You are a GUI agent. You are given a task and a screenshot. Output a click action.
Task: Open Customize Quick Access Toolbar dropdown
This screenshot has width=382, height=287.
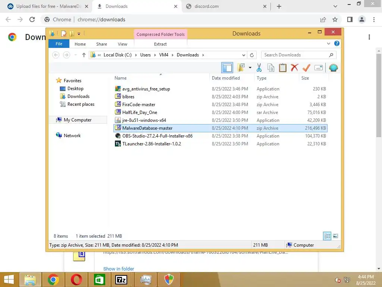click(79, 34)
